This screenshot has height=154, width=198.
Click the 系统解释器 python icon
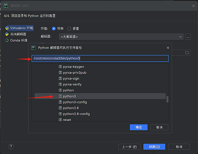(x=7, y=34)
